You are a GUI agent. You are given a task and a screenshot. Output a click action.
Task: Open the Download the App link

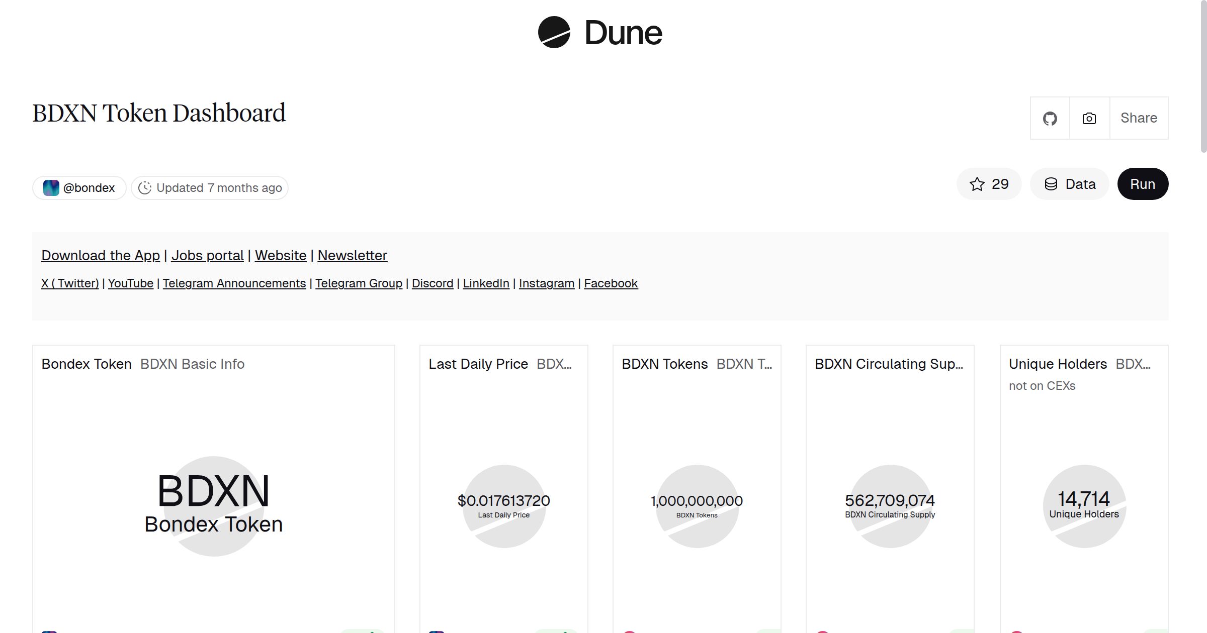click(101, 256)
